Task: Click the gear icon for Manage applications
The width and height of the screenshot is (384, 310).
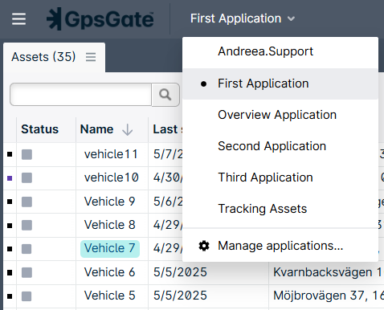Action: (x=204, y=246)
